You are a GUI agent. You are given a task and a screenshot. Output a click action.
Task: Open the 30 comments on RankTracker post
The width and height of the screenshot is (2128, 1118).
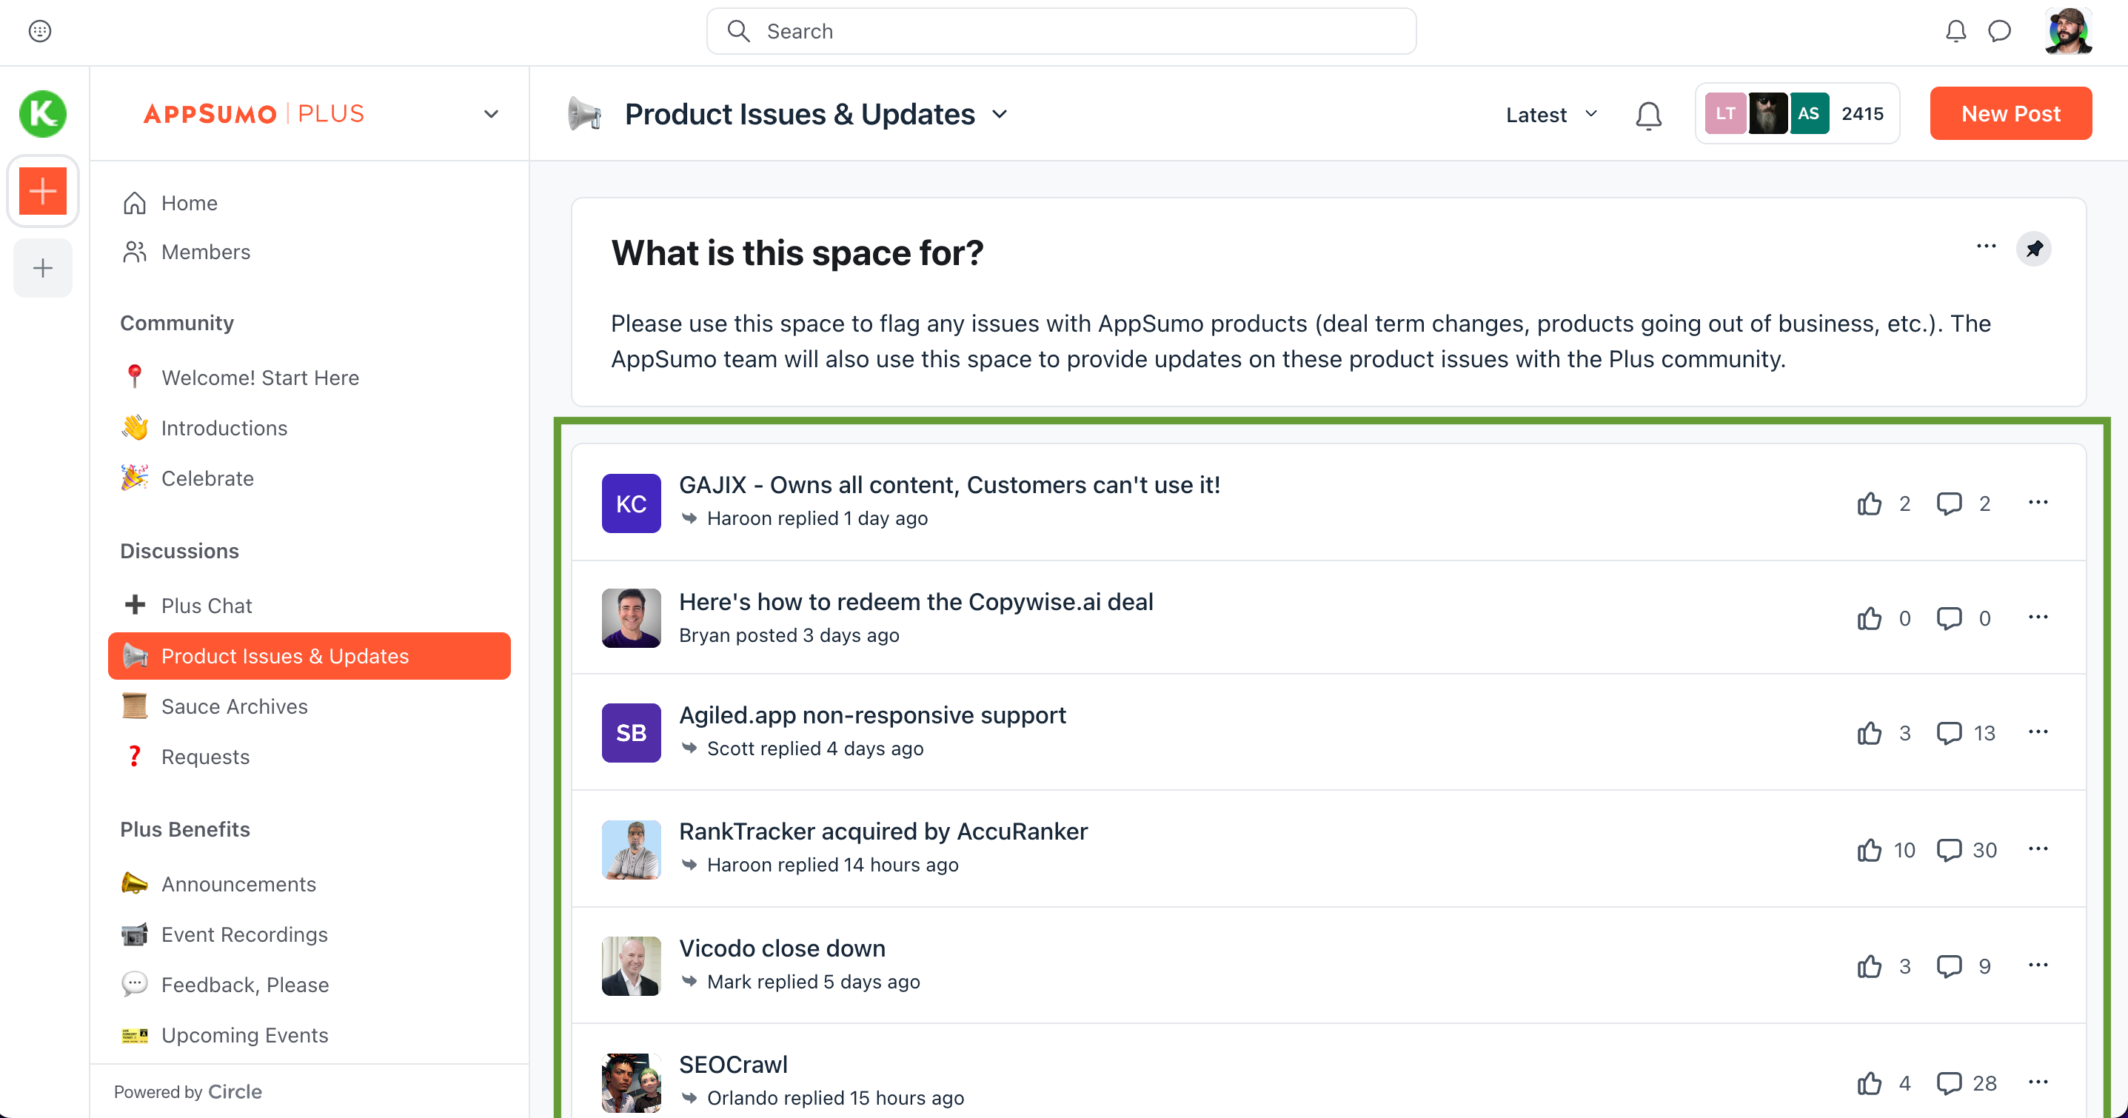[x=1966, y=850]
